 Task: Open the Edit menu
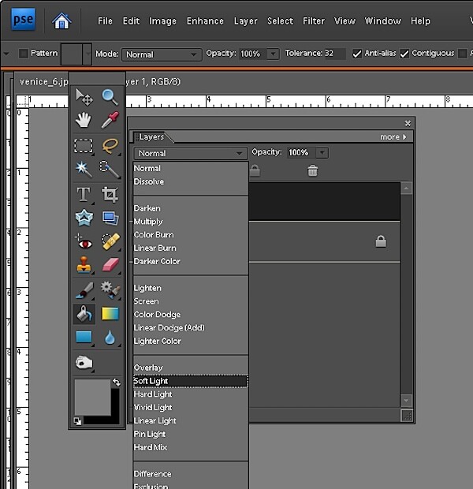coord(131,21)
